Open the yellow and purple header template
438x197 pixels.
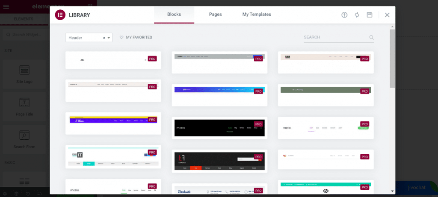point(113,123)
